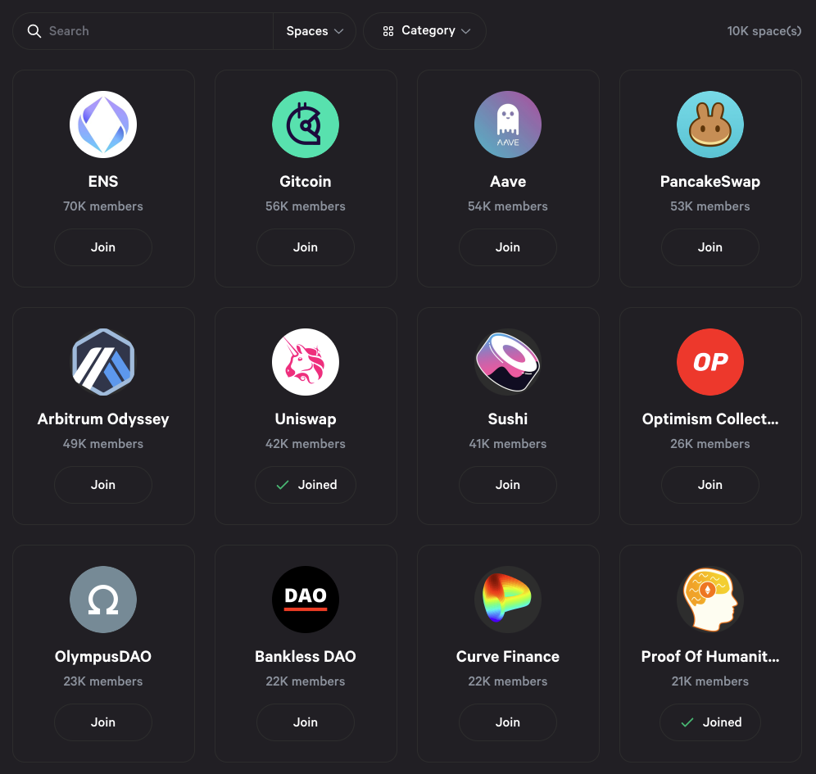This screenshot has width=816, height=774.
Task: Click the '26K members' text
Action: tap(710, 444)
